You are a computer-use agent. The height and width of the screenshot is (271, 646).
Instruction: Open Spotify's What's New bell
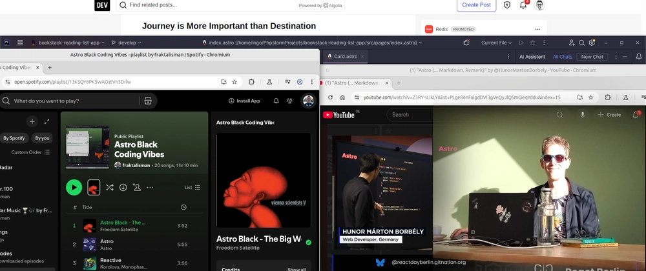pos(276,101)
